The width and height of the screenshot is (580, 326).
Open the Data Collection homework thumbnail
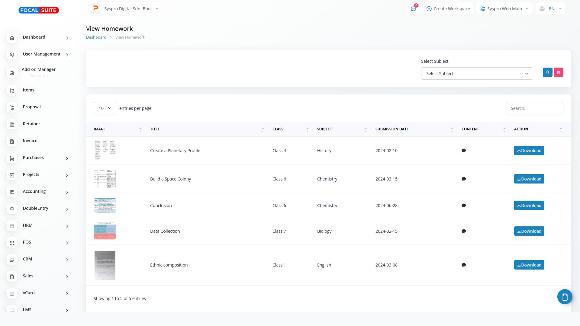pos(105,231)
